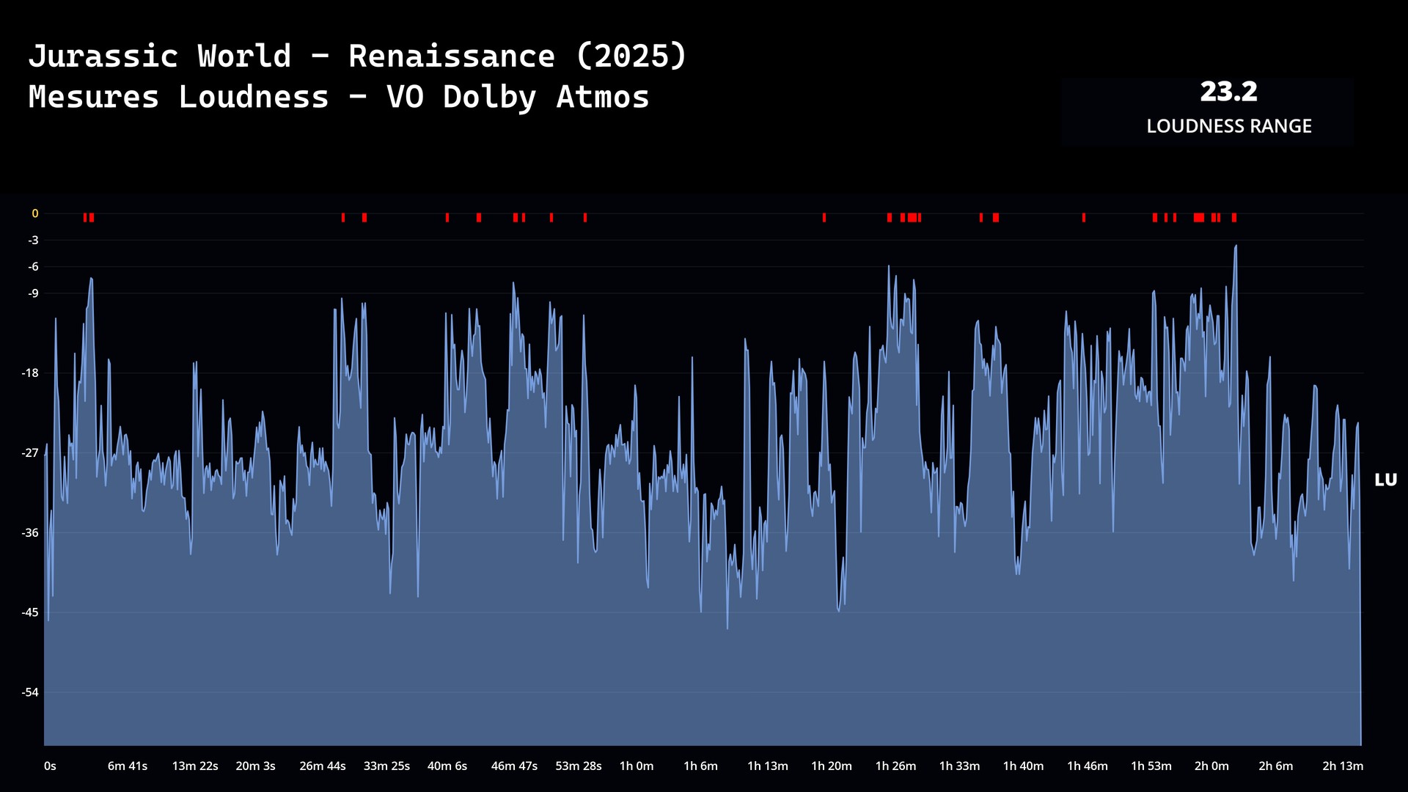The height and width of the screenshot is (792, 1408).
Task: Click the 23.2 loudness range value
Action: [x=1228, y=92]
